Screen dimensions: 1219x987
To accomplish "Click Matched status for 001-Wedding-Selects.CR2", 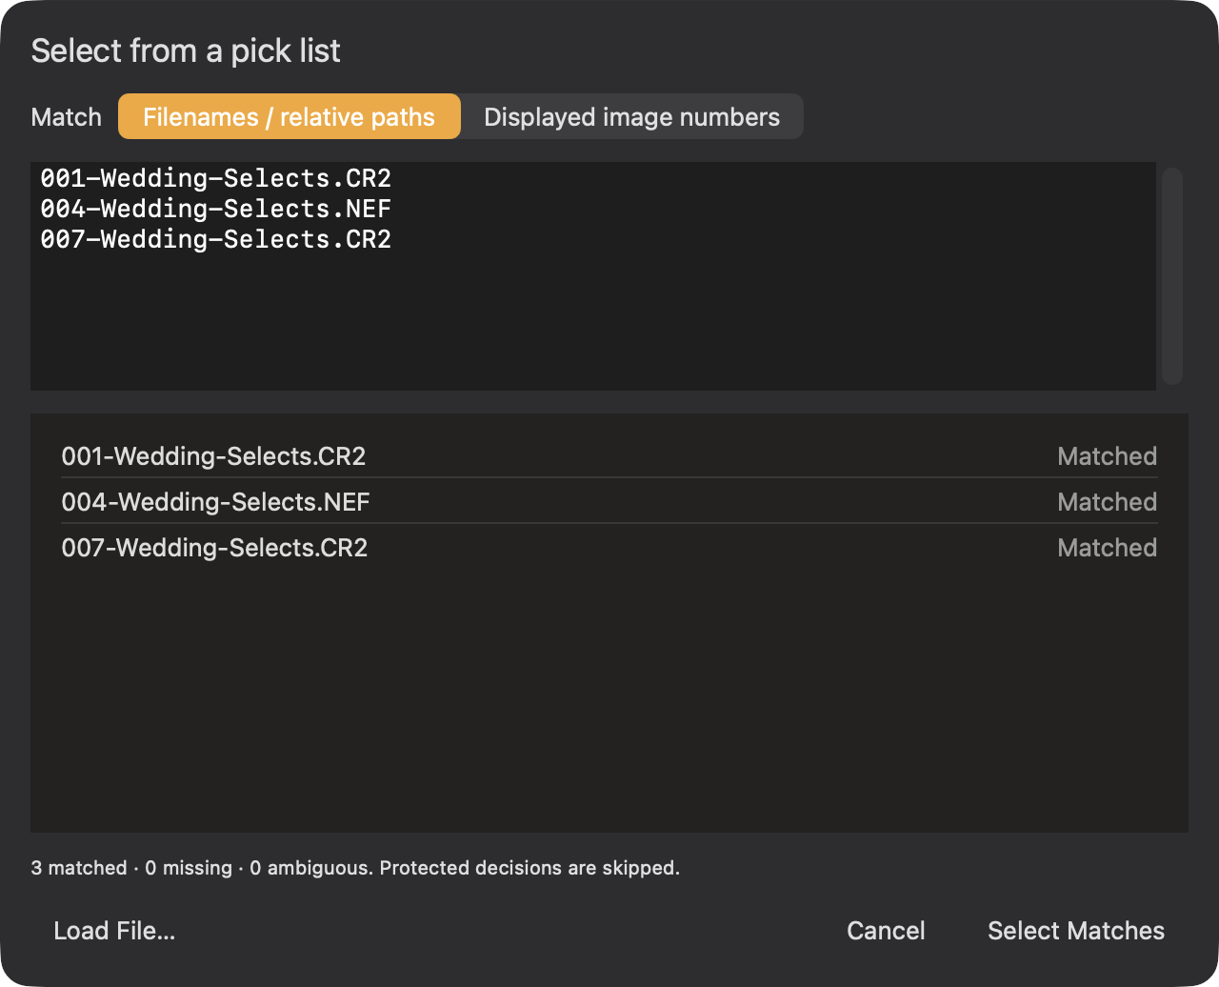I will 1107,456.
